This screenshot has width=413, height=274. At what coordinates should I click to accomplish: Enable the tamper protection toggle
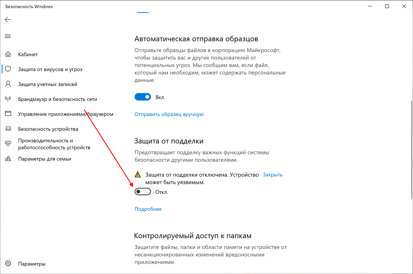143,192
